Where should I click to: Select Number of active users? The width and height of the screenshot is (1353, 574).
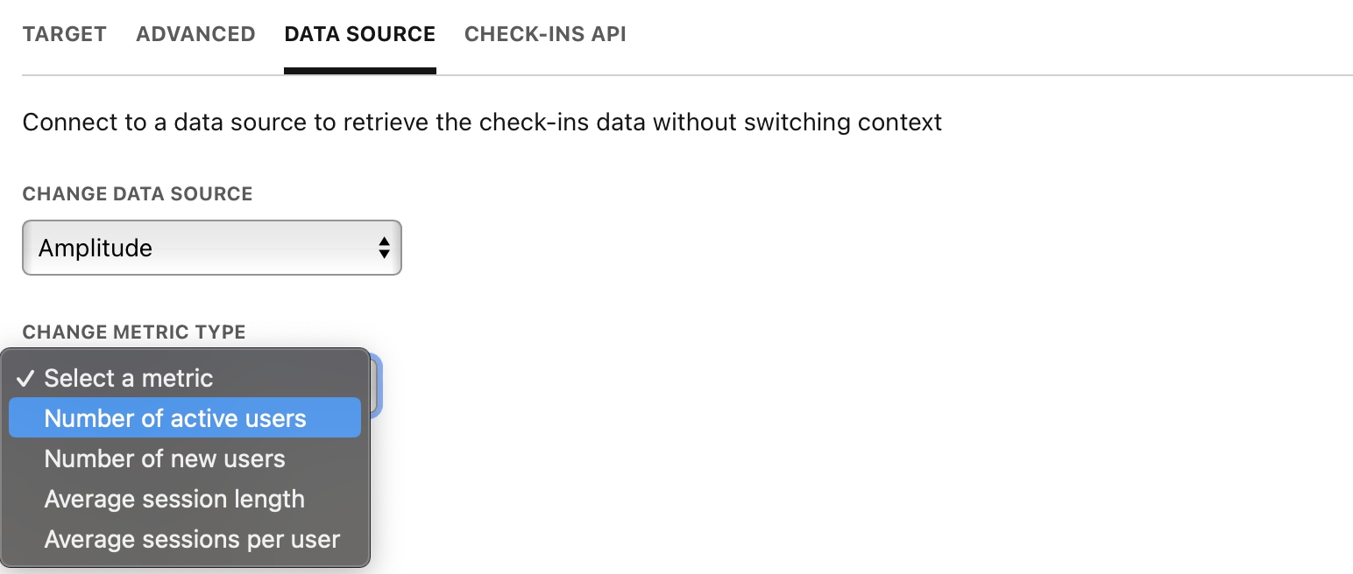175,418
